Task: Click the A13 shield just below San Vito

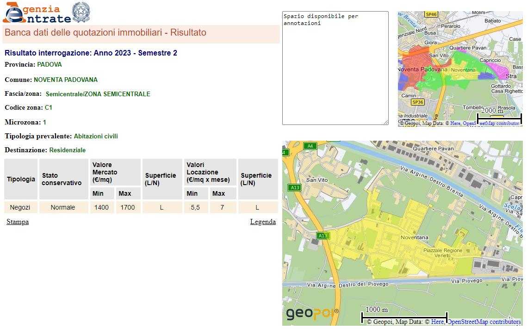Action: [294, 187]
